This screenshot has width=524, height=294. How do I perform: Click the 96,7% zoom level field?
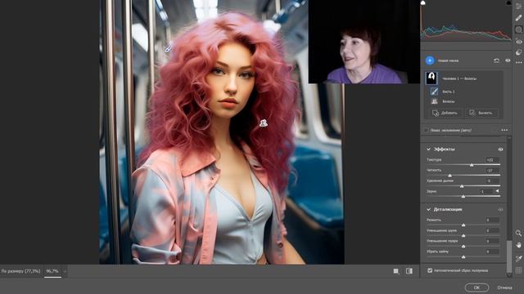tap(52, 271)
